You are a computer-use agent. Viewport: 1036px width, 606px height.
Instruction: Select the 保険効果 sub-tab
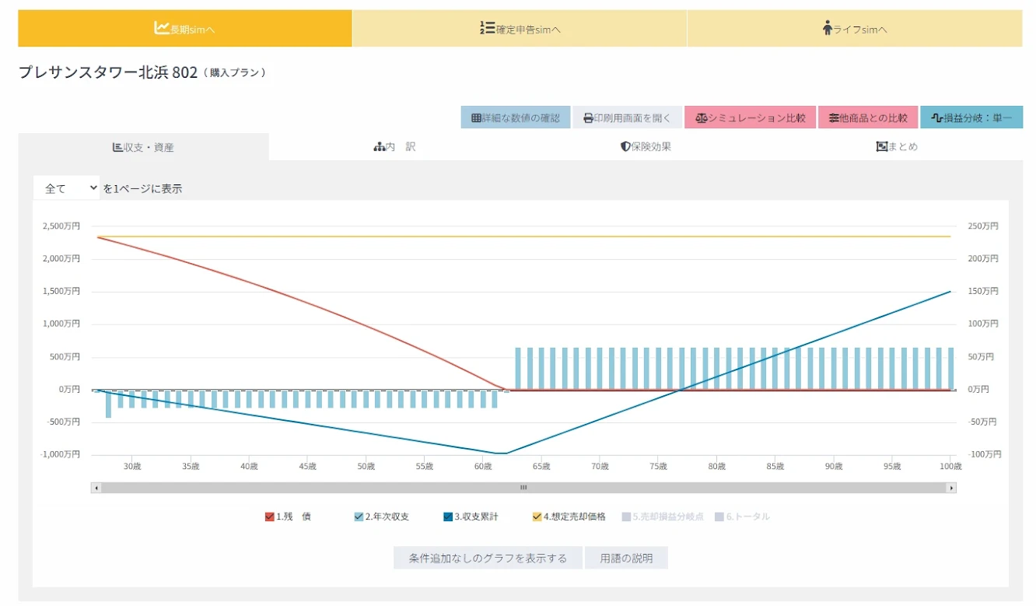coord(646,147)
